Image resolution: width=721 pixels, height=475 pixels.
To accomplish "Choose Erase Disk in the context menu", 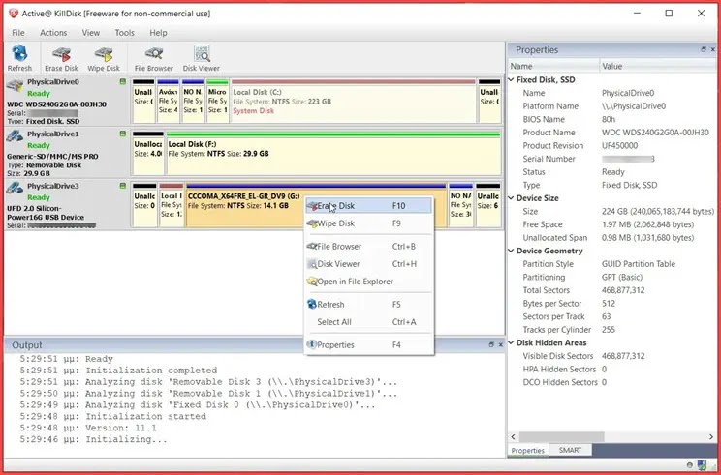I will pos(369,206).
